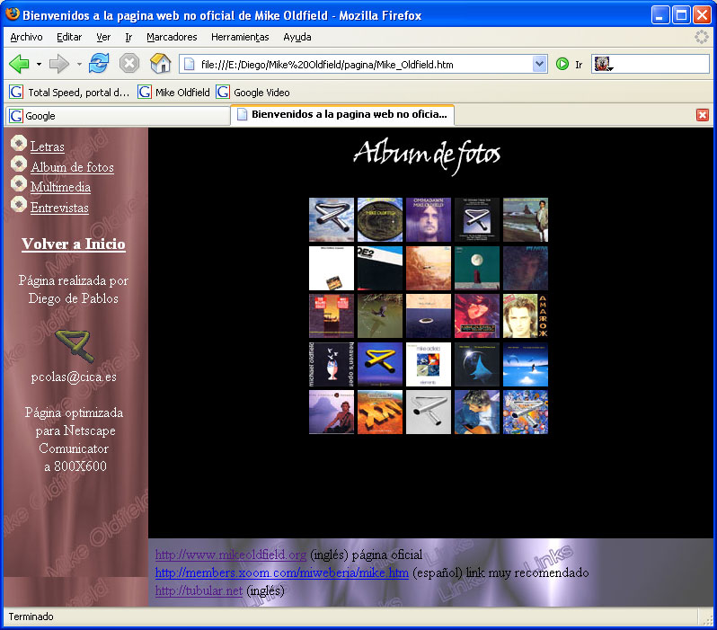Open the moon over teal cover thumbnail

(477, 268)
